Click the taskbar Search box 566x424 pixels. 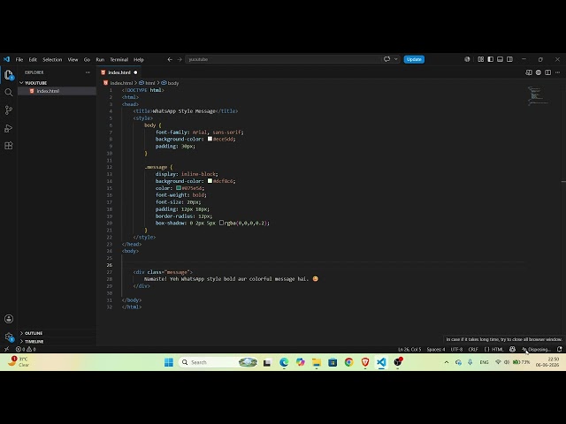click(218, 362)
